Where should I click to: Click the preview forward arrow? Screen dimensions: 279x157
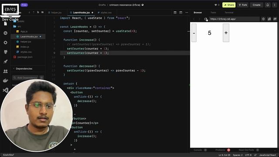pyautogui.click(x=200, y=19)
